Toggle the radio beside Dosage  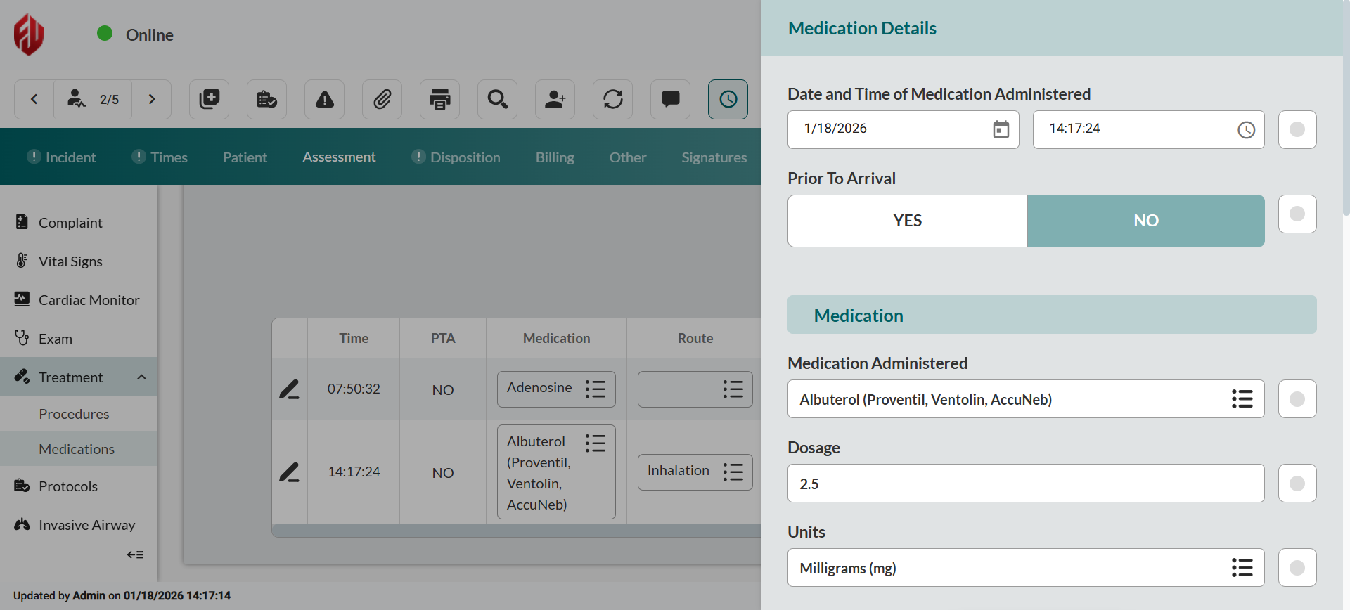coord(1297,484)
